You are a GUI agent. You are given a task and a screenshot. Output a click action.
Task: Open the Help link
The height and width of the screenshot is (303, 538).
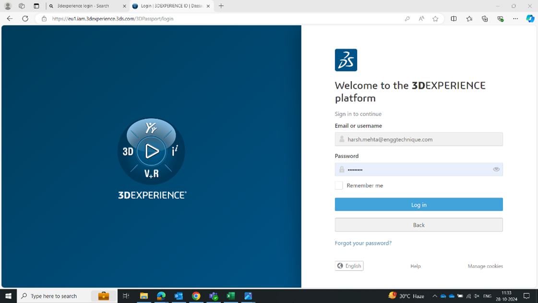coord(415,266)
